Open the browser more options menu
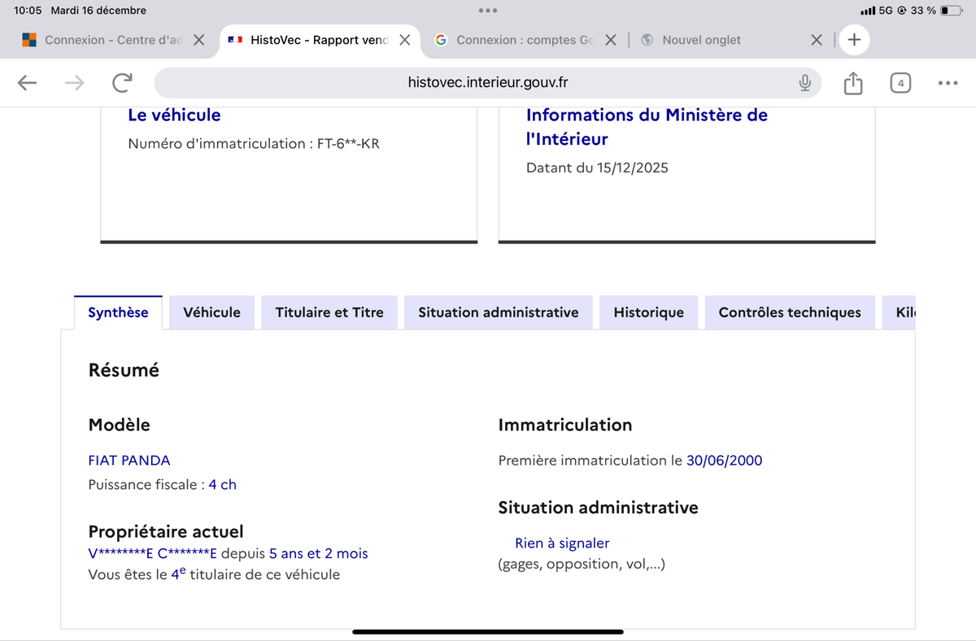 click(948, 82)
